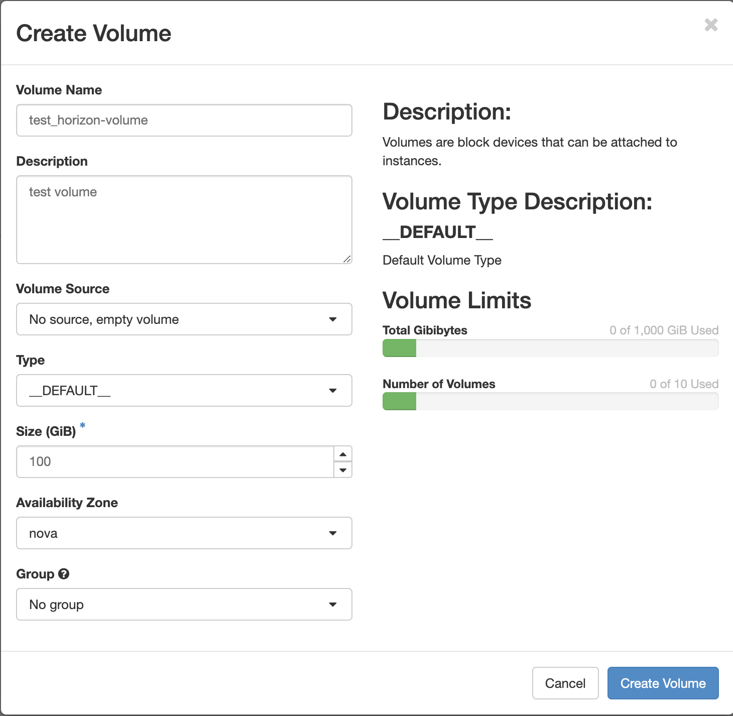Viewport: 733px width, 716px height.
Task: Increase Size with the up arrow
Action: 343,454
